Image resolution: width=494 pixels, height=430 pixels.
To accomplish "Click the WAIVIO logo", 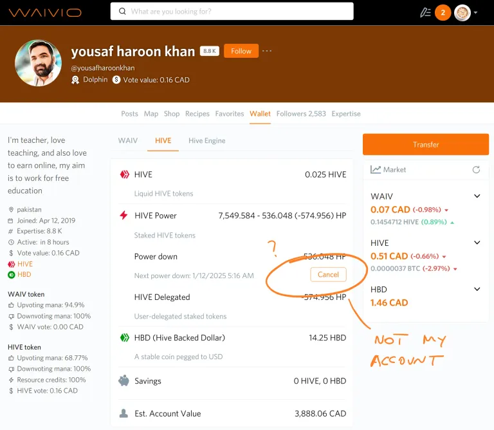I will (x=45, y=13).
